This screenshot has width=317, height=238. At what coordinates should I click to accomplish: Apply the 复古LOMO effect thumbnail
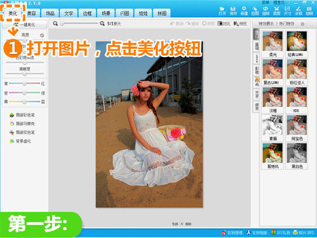pos(273,69)
